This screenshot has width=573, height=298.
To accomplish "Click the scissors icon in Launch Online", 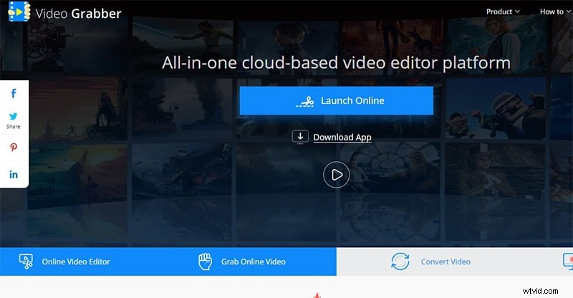I will (305, 101).
